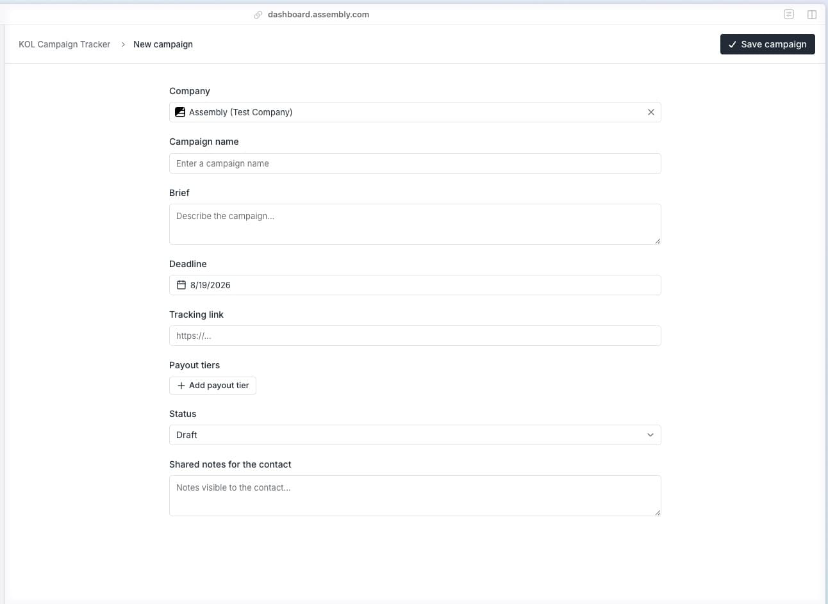Image resolution: width=828 pixels, height=604 pixels.
Task: Open the chat bubble icon top right
Action: (x=789, y=14)
